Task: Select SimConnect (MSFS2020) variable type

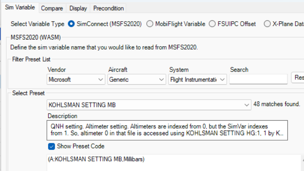Action: click(71, 24)
